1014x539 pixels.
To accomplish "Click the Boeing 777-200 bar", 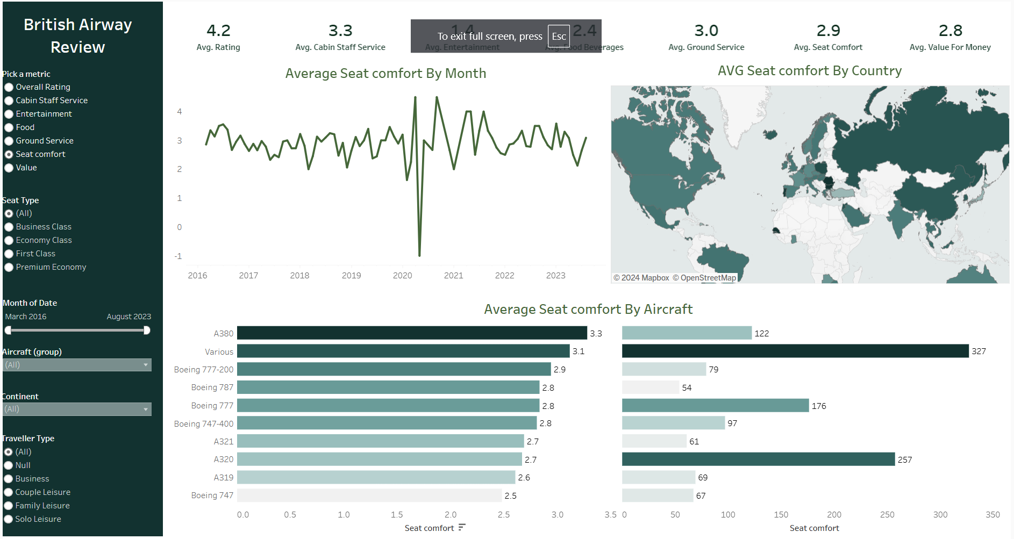I will [394, 369].
